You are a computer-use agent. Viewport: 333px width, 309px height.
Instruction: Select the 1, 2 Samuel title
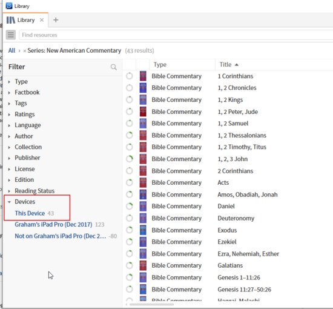pos(233,123)
